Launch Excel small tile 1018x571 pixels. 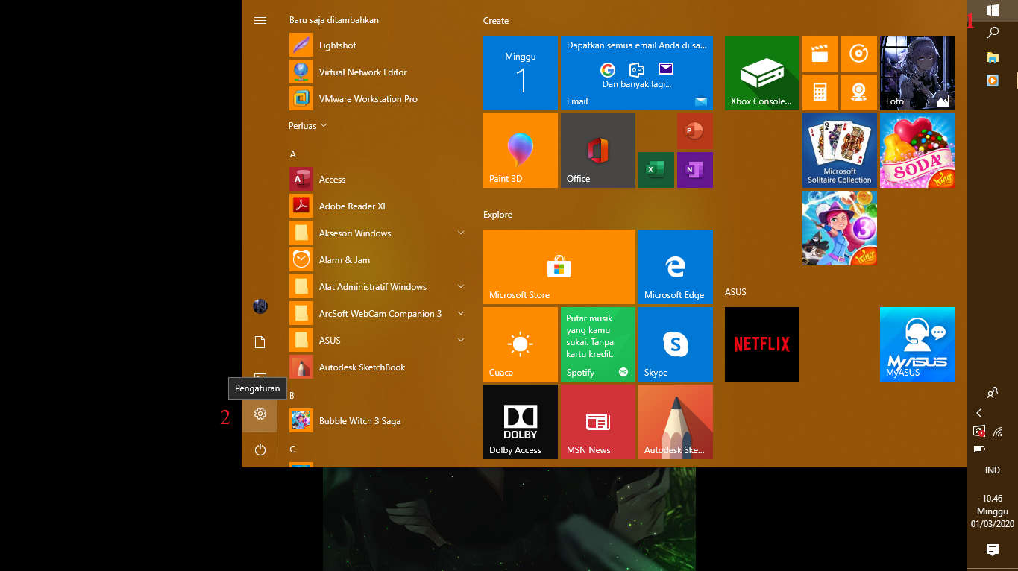pyautogui.click(x=656, y=170)
